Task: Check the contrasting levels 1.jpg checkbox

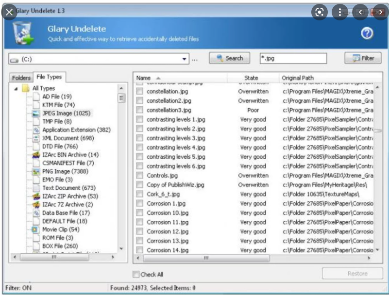Action: (x=140, y=119)
